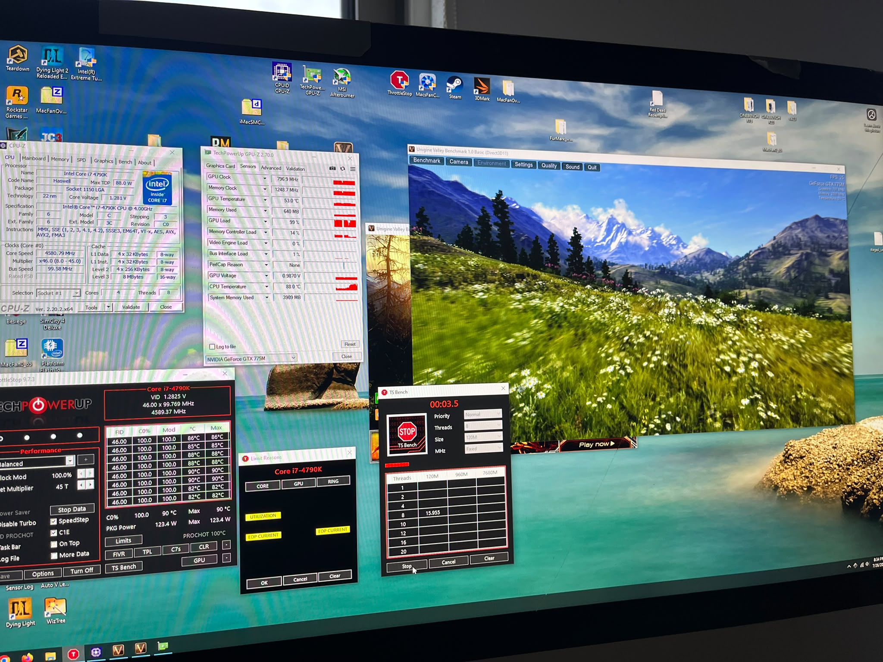
Task: Launch the MSI Afterburner desktop icon
Action: point(342,83)
